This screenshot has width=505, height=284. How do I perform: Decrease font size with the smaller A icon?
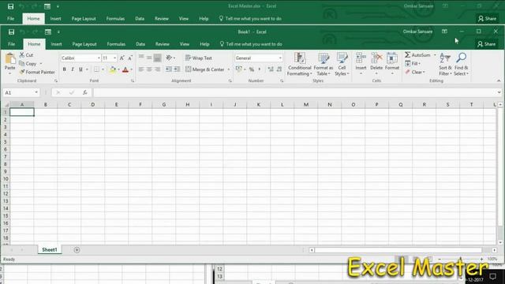pos(130,58)
